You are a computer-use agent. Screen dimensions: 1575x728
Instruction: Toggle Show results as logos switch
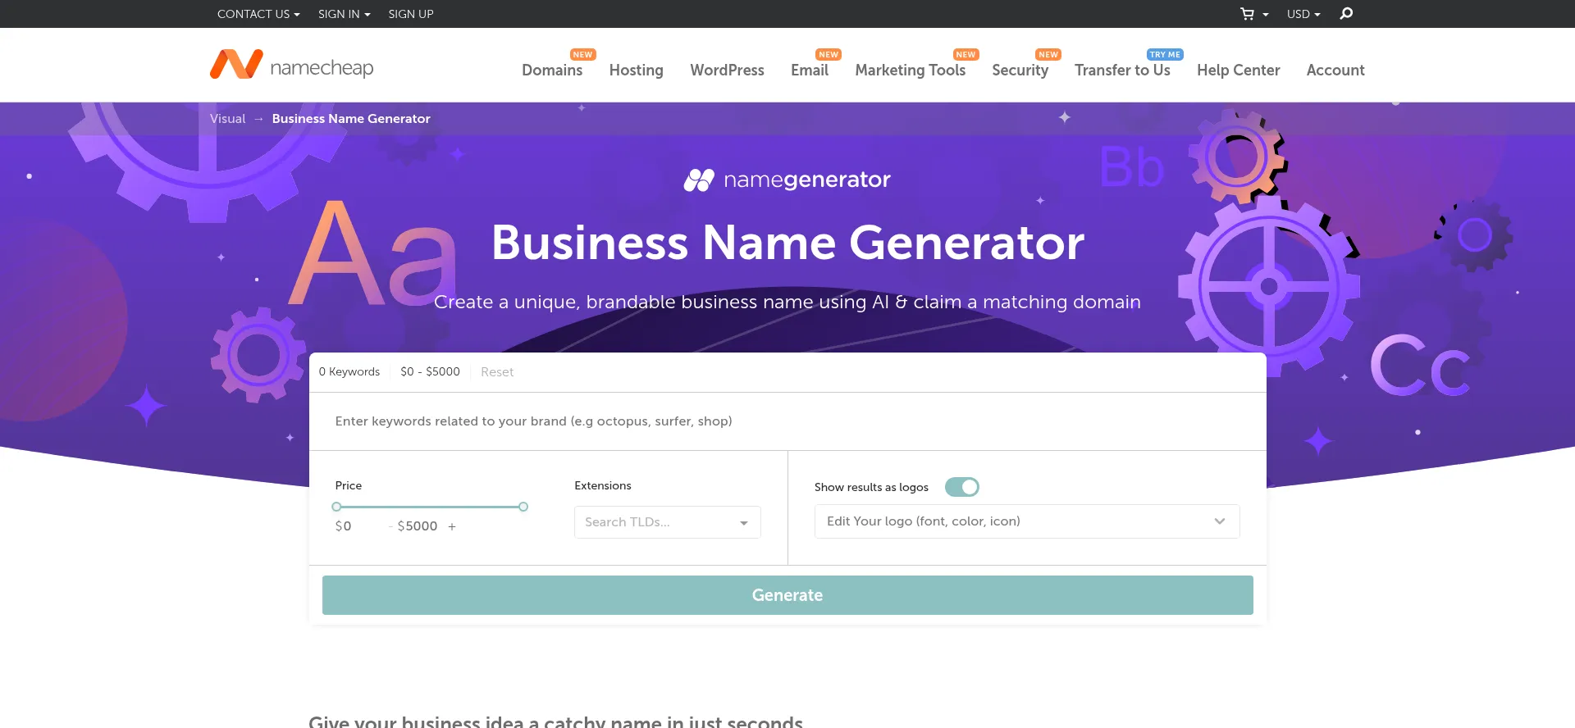click(x=962, y=487)
